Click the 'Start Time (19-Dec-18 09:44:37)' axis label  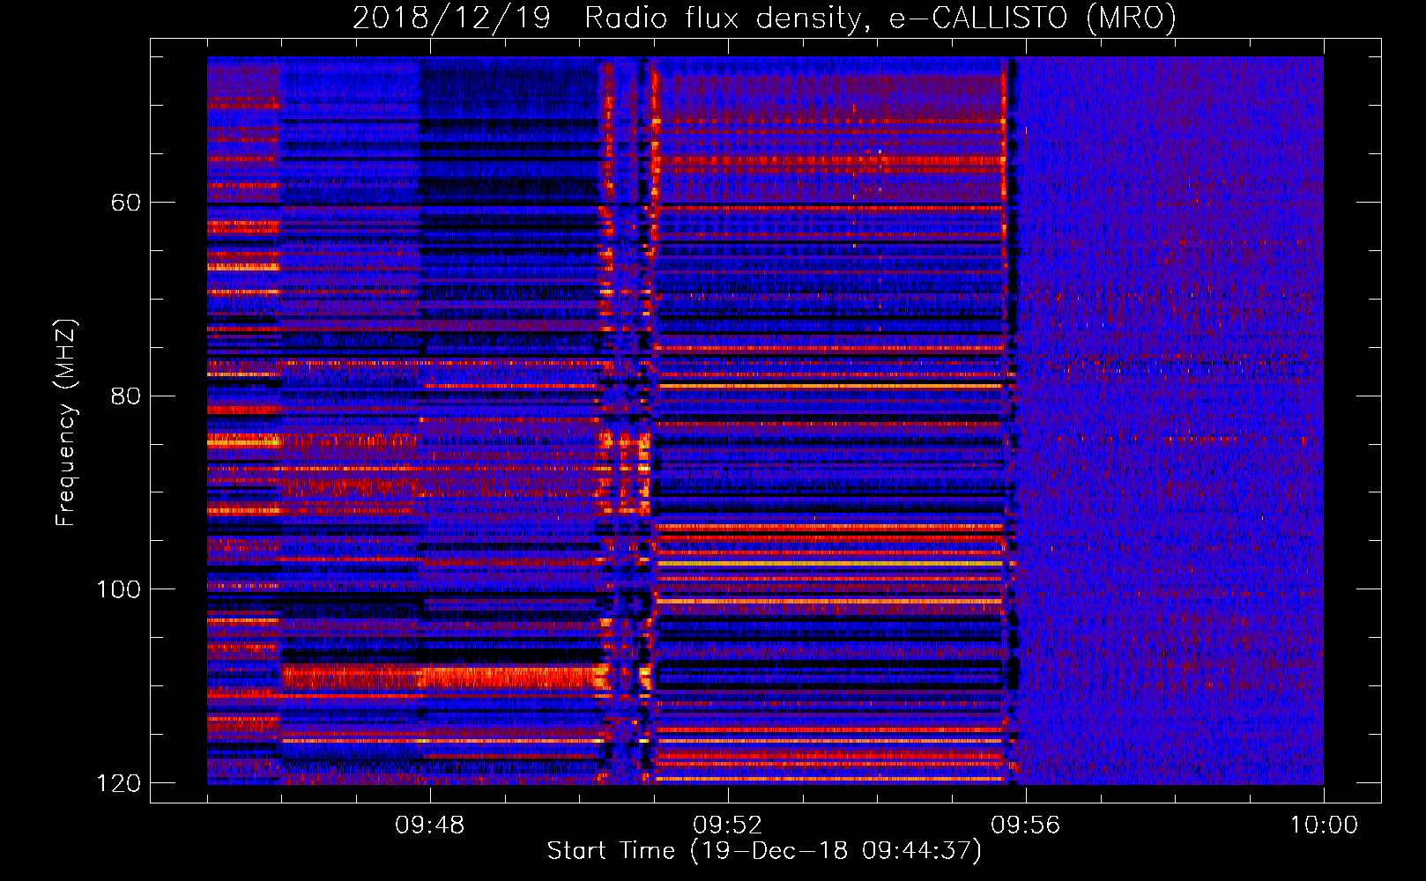(x=764, y=851)
